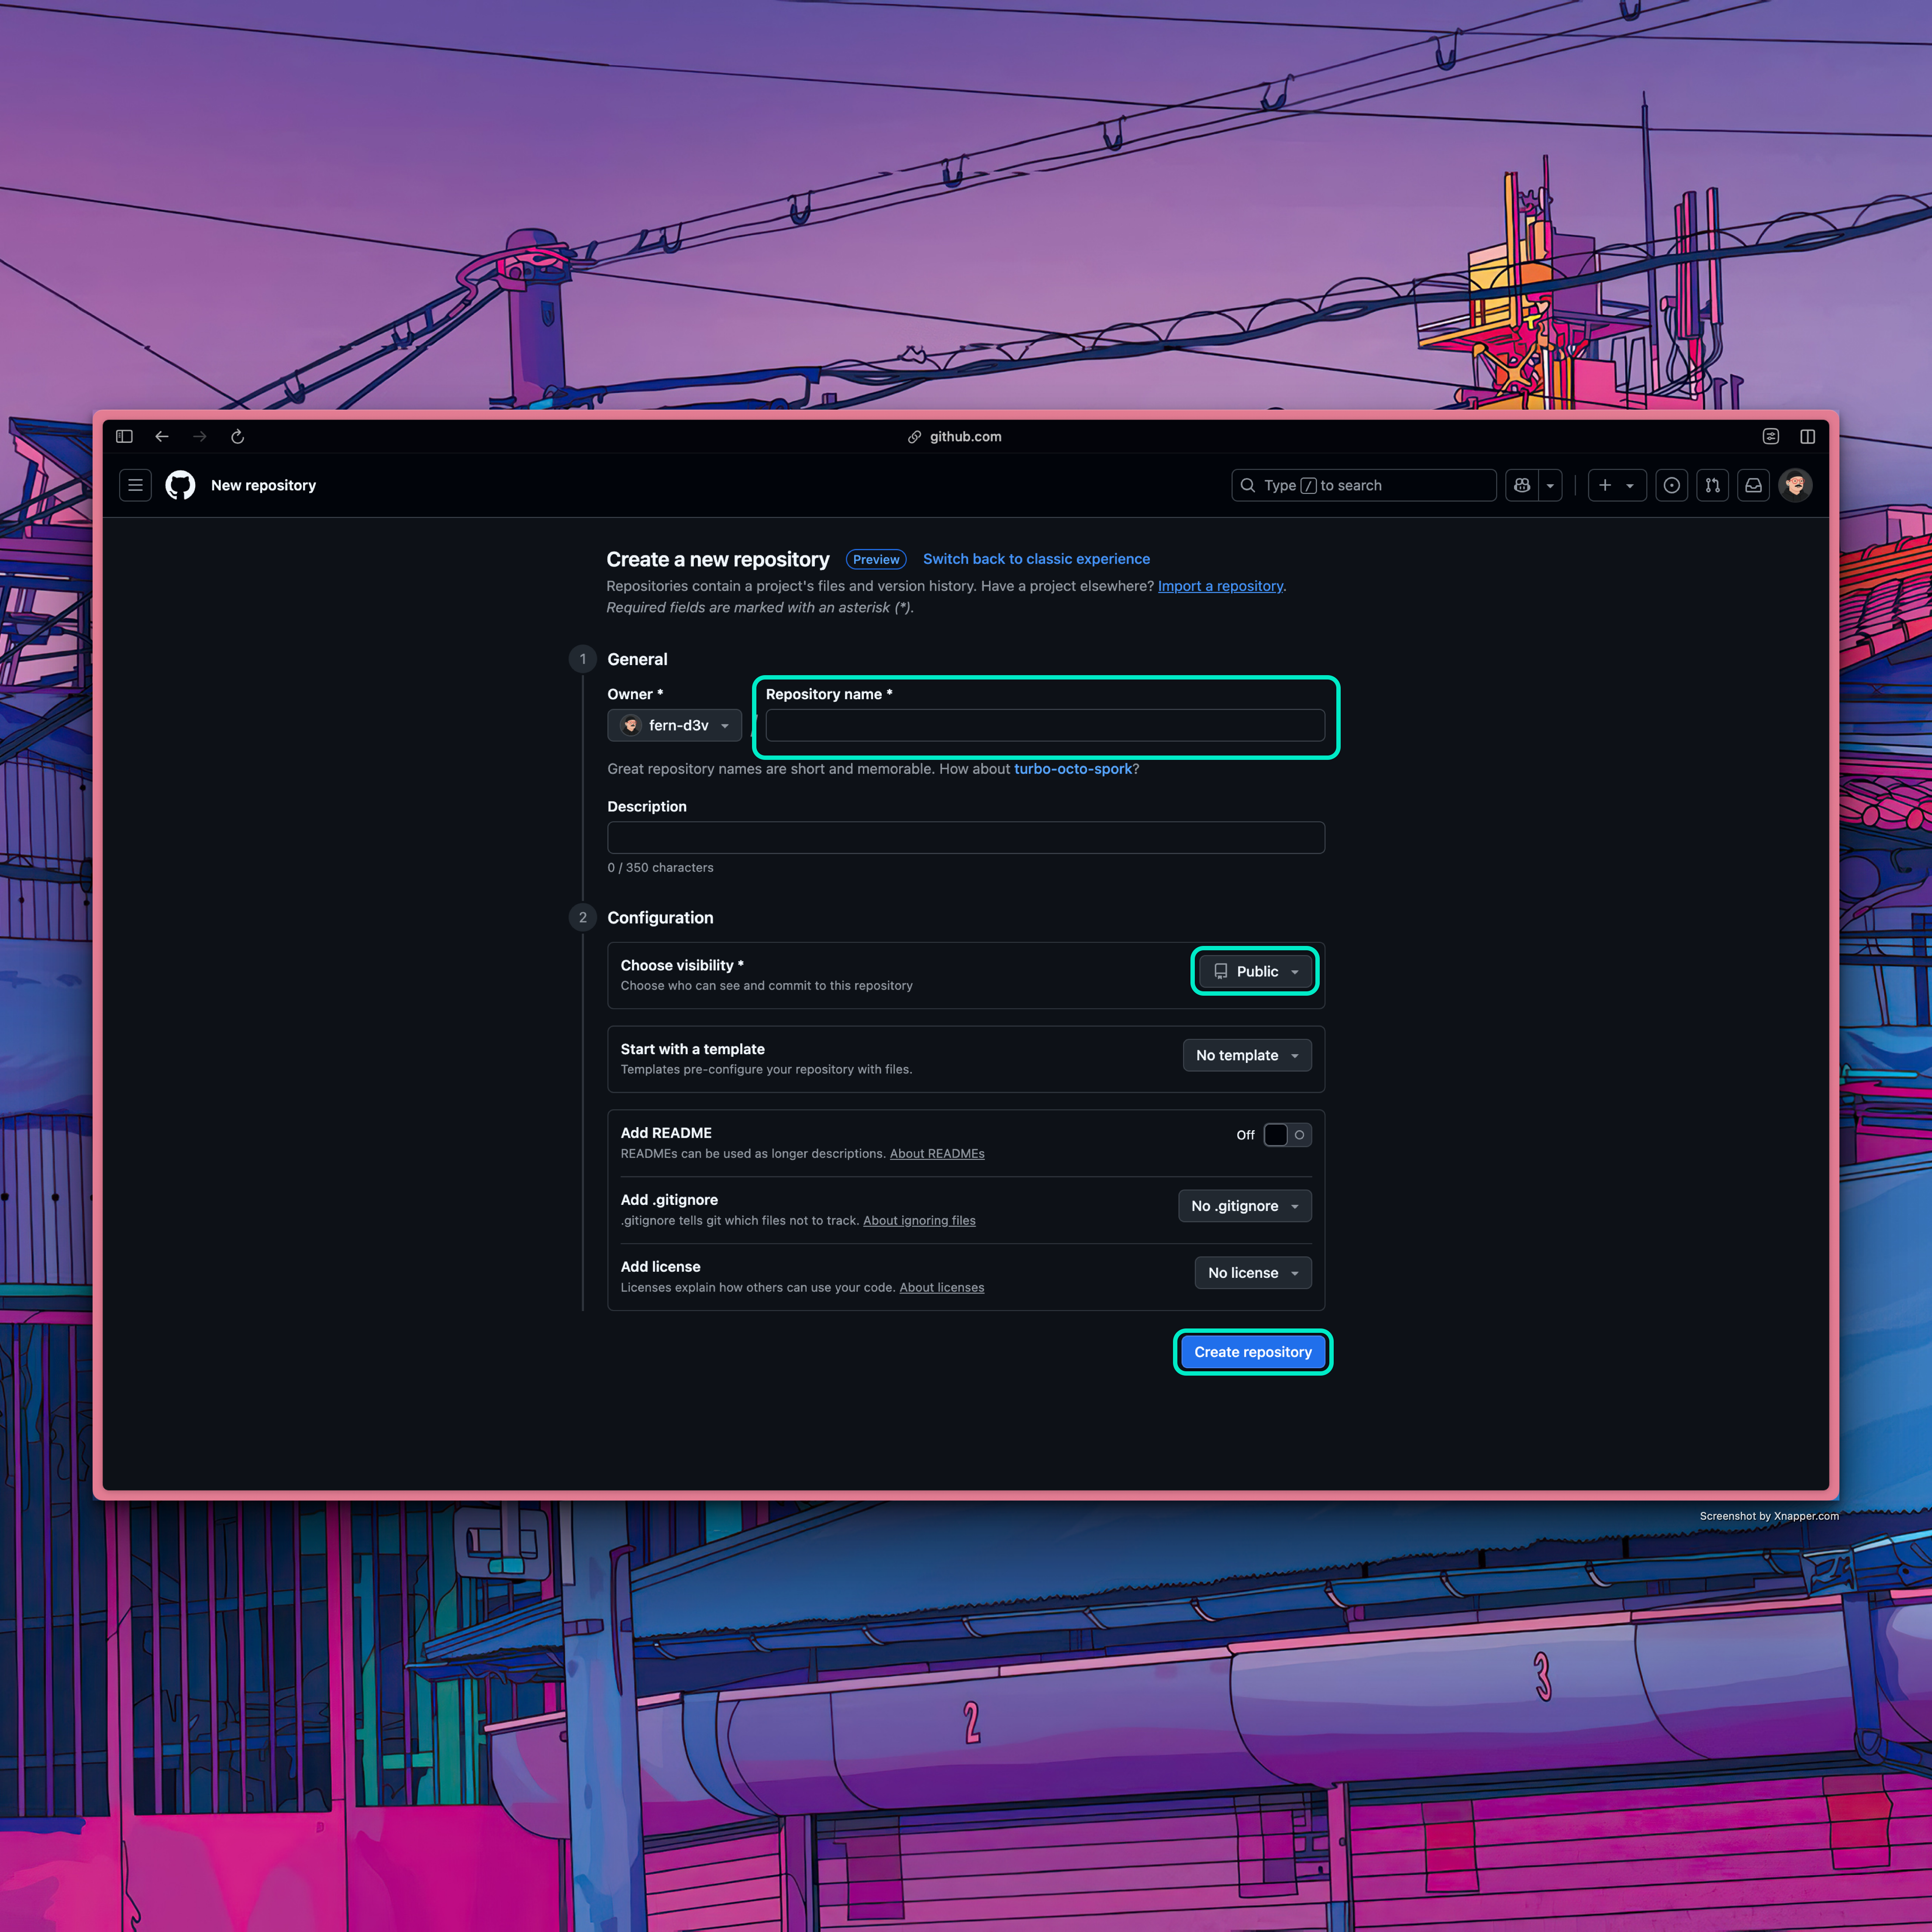Use the suggested name turbo-octo-spork

1073,769
